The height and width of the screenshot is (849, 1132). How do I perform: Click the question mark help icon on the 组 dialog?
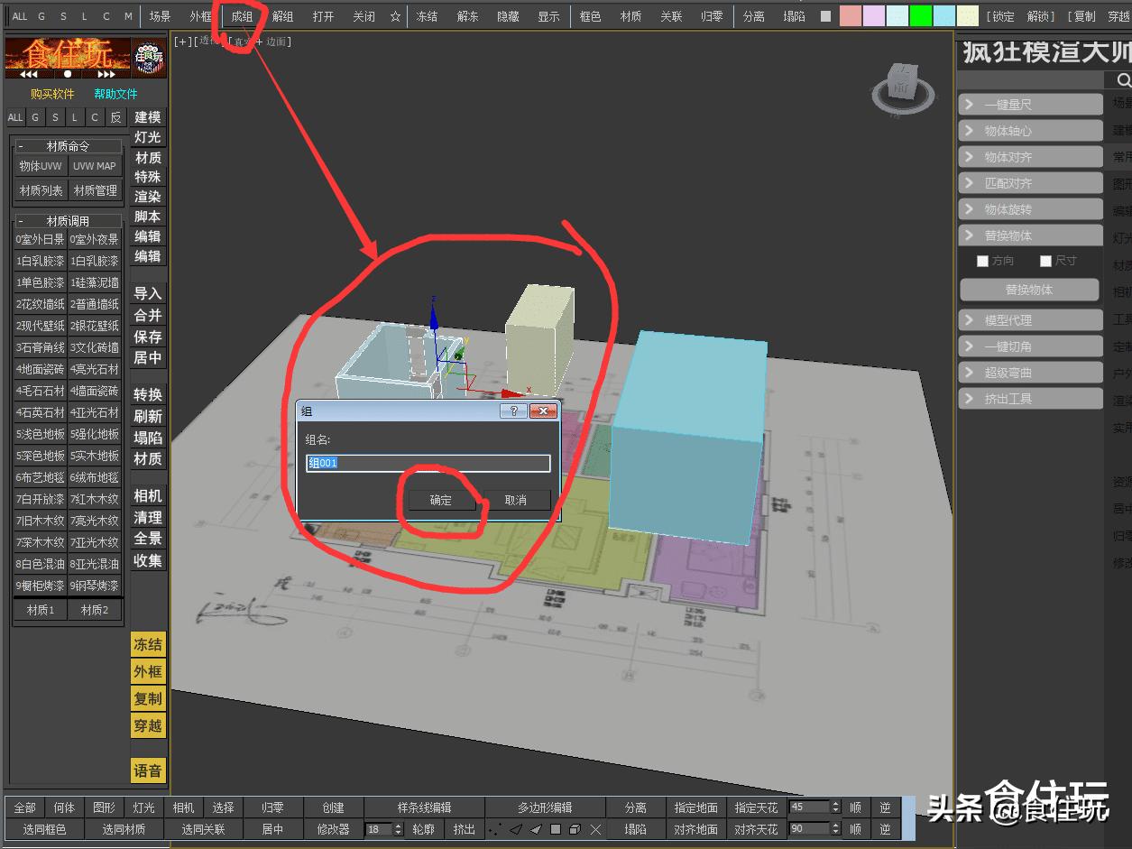pyautogui.click(x=513, y=411)
